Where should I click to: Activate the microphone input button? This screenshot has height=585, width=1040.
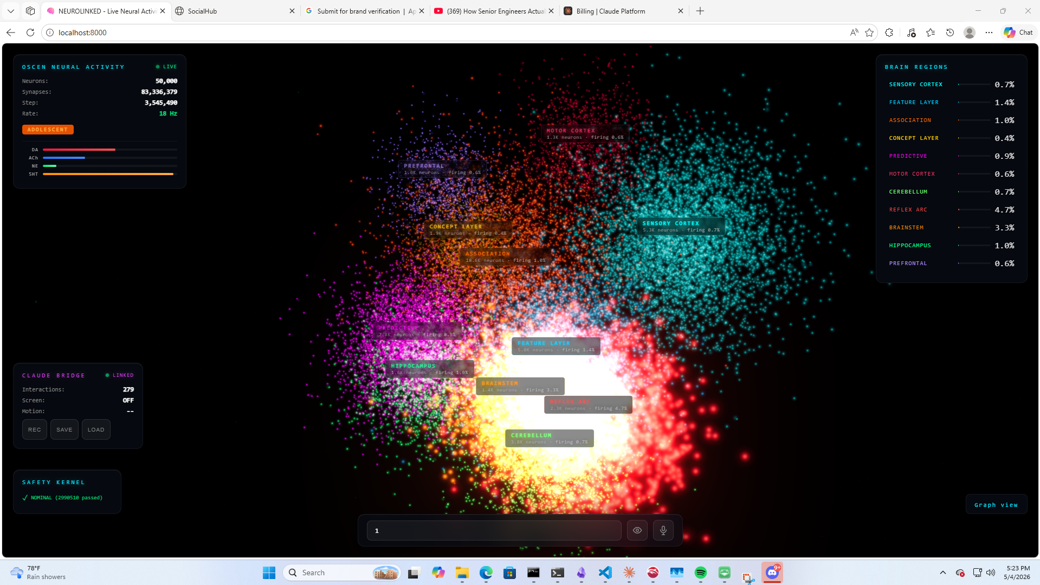click(x=663, y=530)
